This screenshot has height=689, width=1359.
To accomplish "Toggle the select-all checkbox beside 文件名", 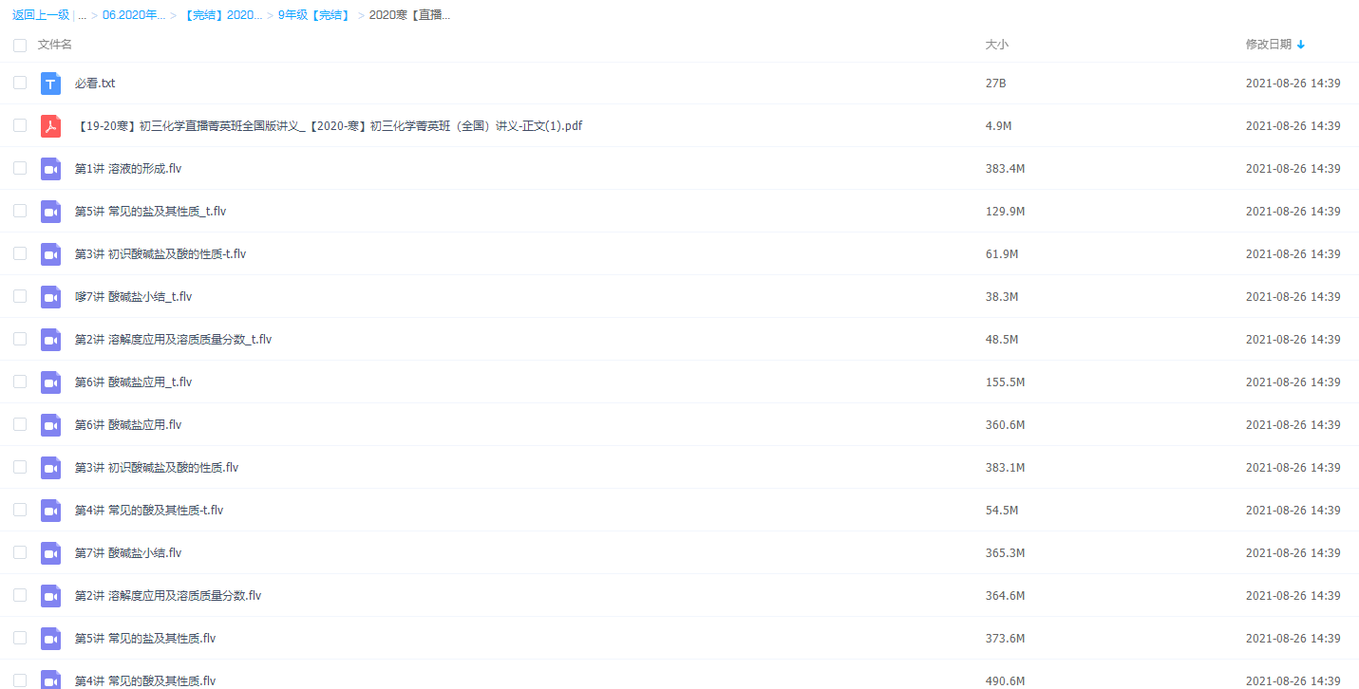I will pyautogui.click(x=20, y=46).
